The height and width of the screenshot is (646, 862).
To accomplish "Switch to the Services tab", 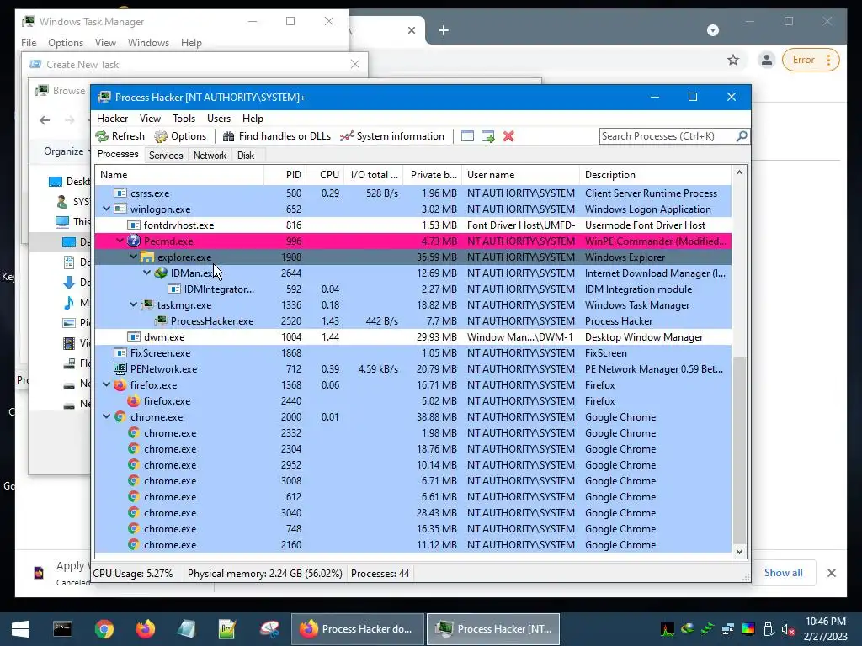I will point(166,156).
